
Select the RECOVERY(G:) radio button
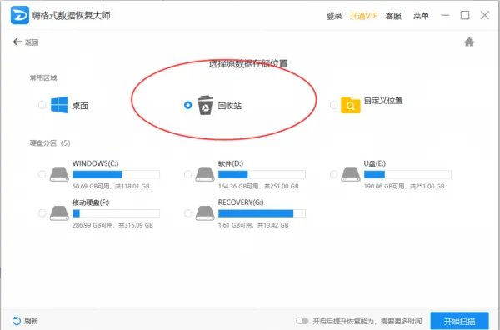(187, 213)
